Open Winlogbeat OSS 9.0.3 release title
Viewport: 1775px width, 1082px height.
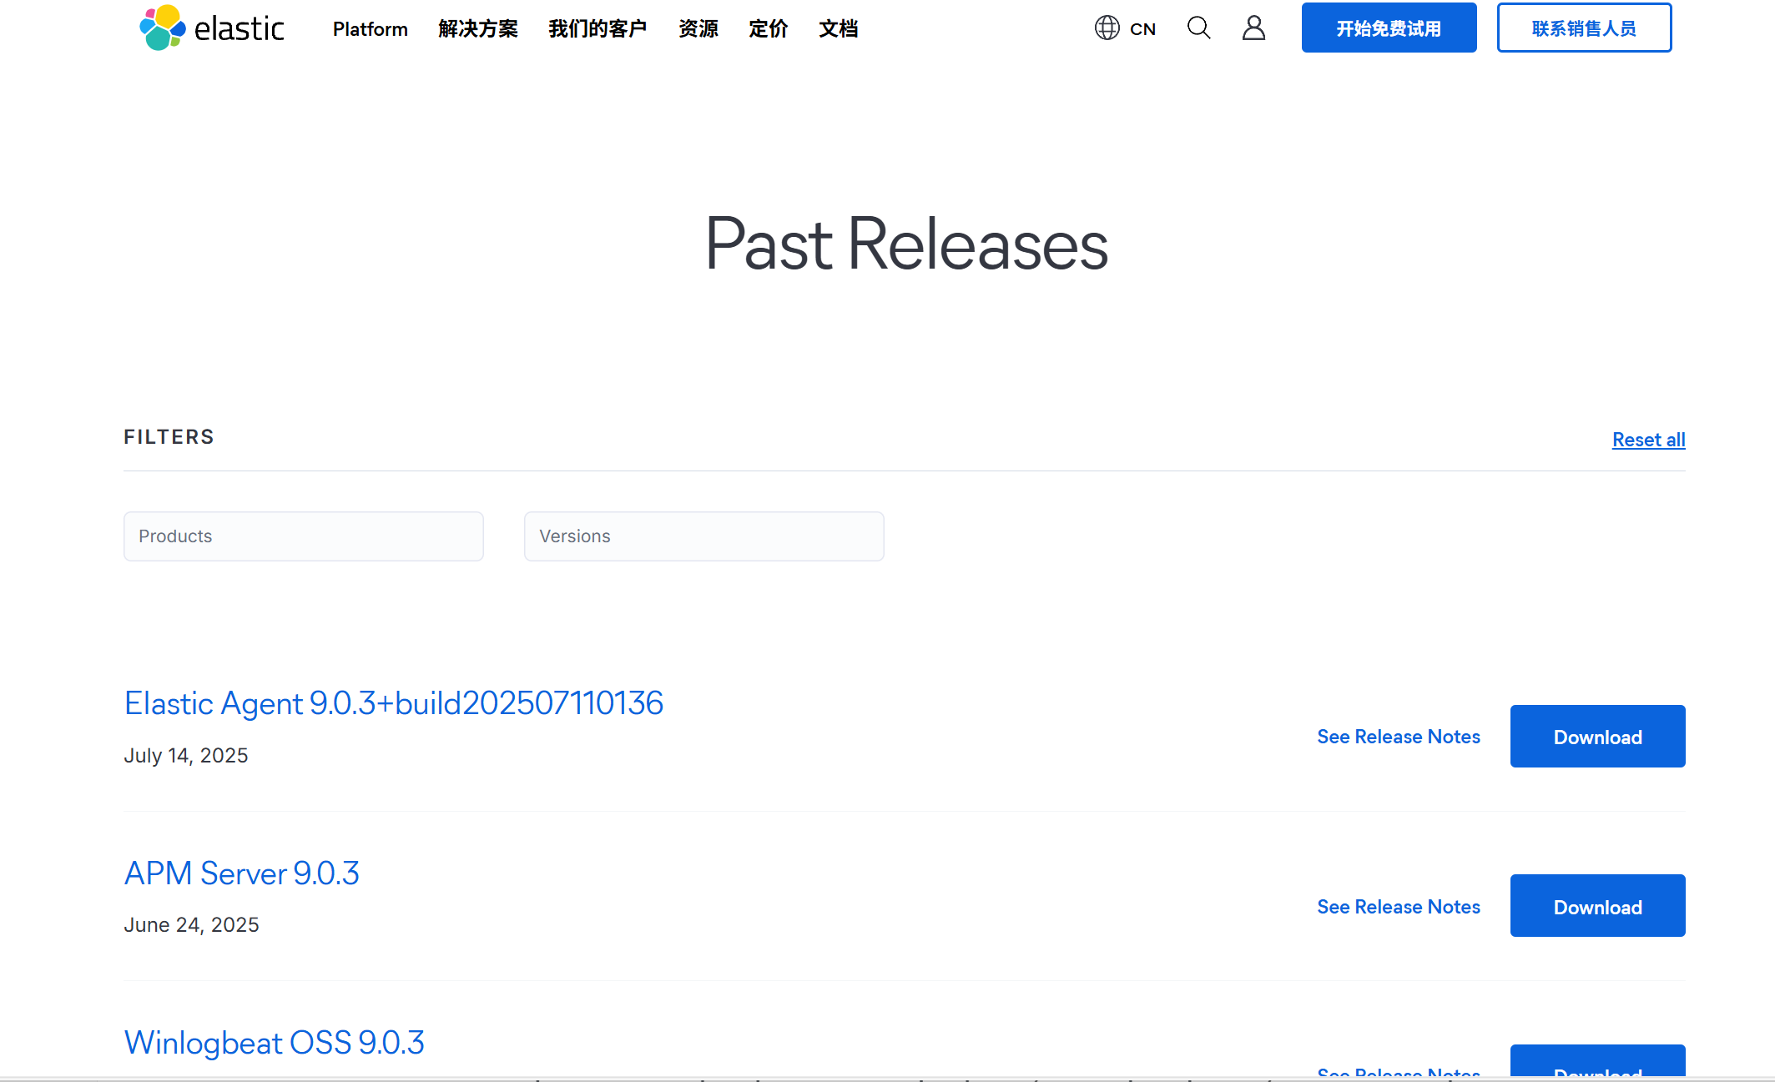[275, 1043]
